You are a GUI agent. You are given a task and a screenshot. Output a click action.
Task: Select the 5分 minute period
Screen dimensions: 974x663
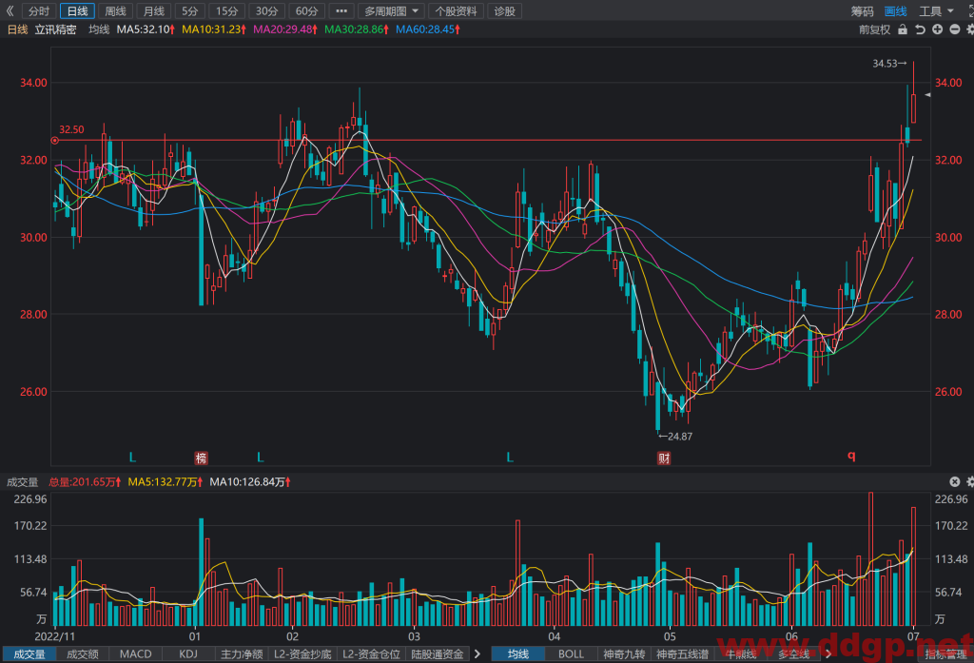tap(190, 11)
